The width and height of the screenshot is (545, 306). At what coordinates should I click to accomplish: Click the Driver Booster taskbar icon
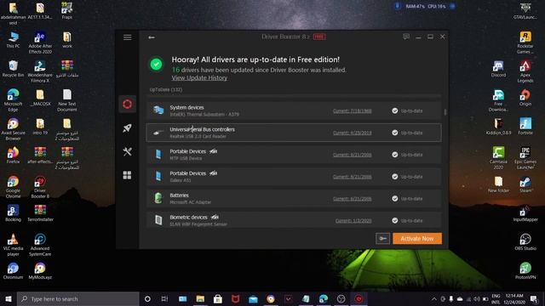pos(359,298)
